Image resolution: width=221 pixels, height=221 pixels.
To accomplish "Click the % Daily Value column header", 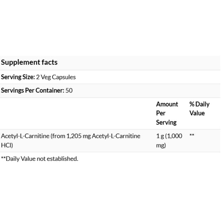I will tap(199, 109).
